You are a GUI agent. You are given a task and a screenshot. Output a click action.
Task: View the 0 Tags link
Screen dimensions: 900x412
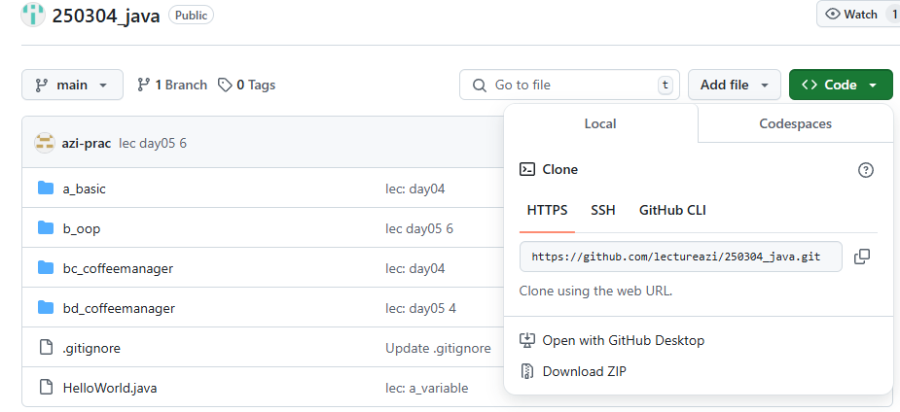coord(247,85)
